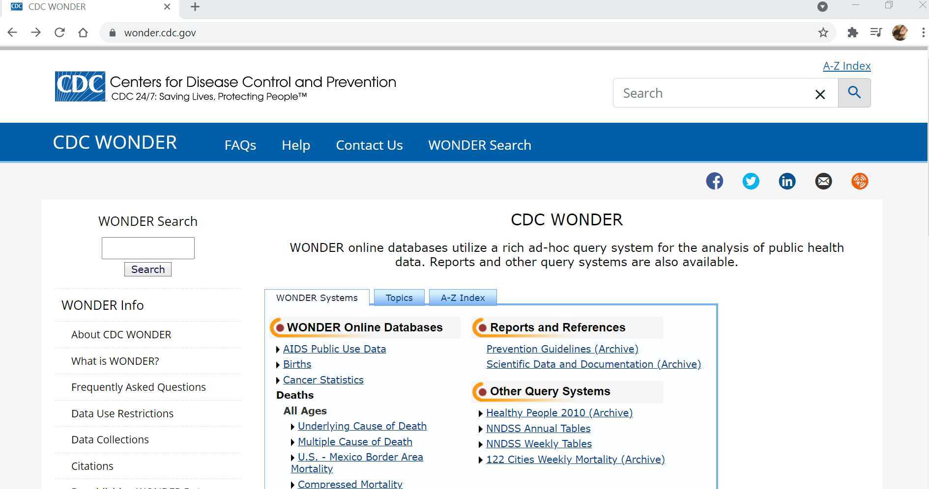Viewport: 929px width, 489px height.
Task: Click the CDC logo in the header
Action: click(x=79, y=86)
